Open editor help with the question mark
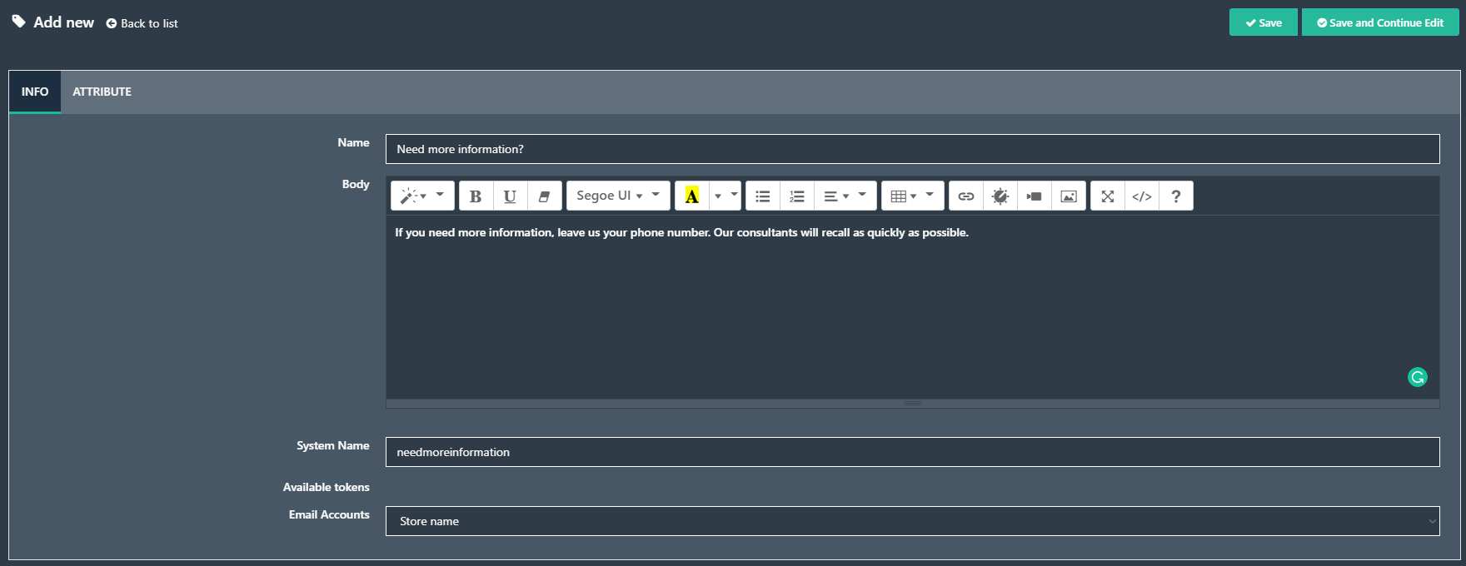 pos(1175,196)
